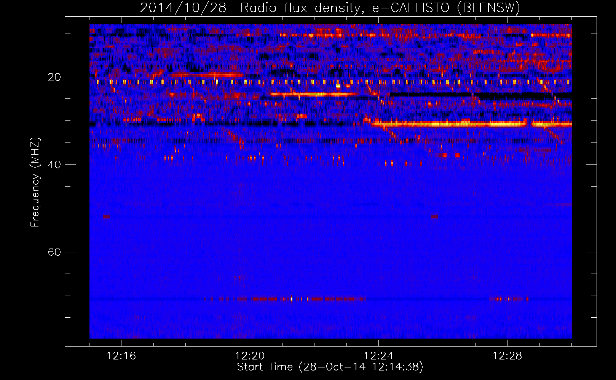Viewport: 616px width, 380px height.
Task: Click the bright yellow emission band near 31 MHz
Action: point(471,124)
